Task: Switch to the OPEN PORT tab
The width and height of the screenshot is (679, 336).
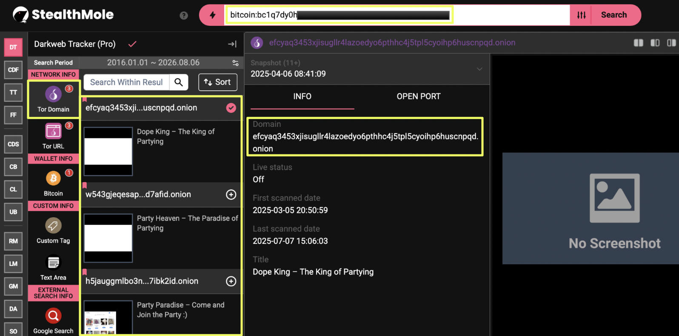Action: [x=419, y=96]
